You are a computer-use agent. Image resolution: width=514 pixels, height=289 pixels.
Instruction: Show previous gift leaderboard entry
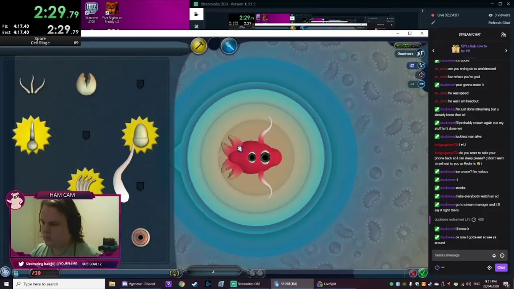pyautogui.click(x=433, y=51)
